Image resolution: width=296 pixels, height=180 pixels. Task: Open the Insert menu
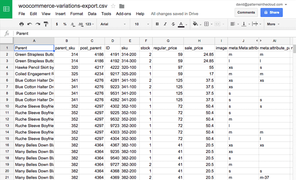60,14
